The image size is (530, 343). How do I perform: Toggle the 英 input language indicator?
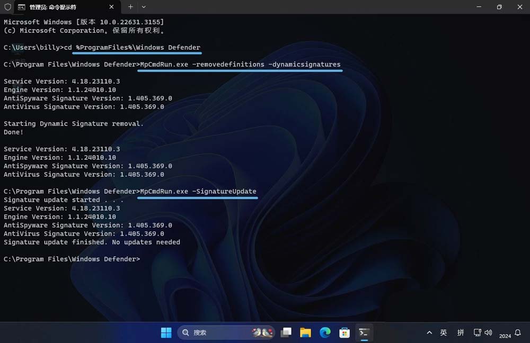click(444, 333)
